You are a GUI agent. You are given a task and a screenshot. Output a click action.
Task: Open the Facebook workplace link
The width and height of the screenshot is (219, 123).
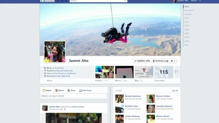point(59,68)
